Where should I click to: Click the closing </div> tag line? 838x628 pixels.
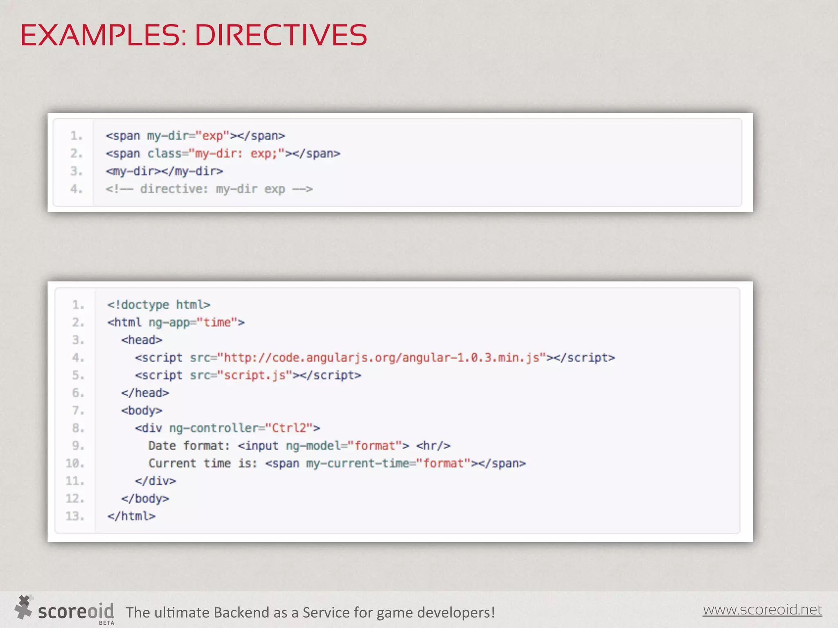(x=155, y=481)
